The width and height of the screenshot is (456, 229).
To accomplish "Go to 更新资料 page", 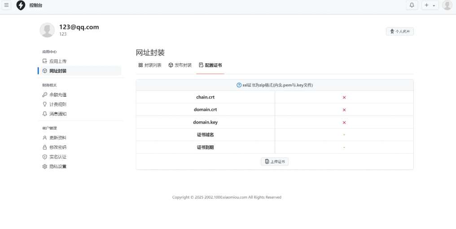I will [x=57, y=138].
